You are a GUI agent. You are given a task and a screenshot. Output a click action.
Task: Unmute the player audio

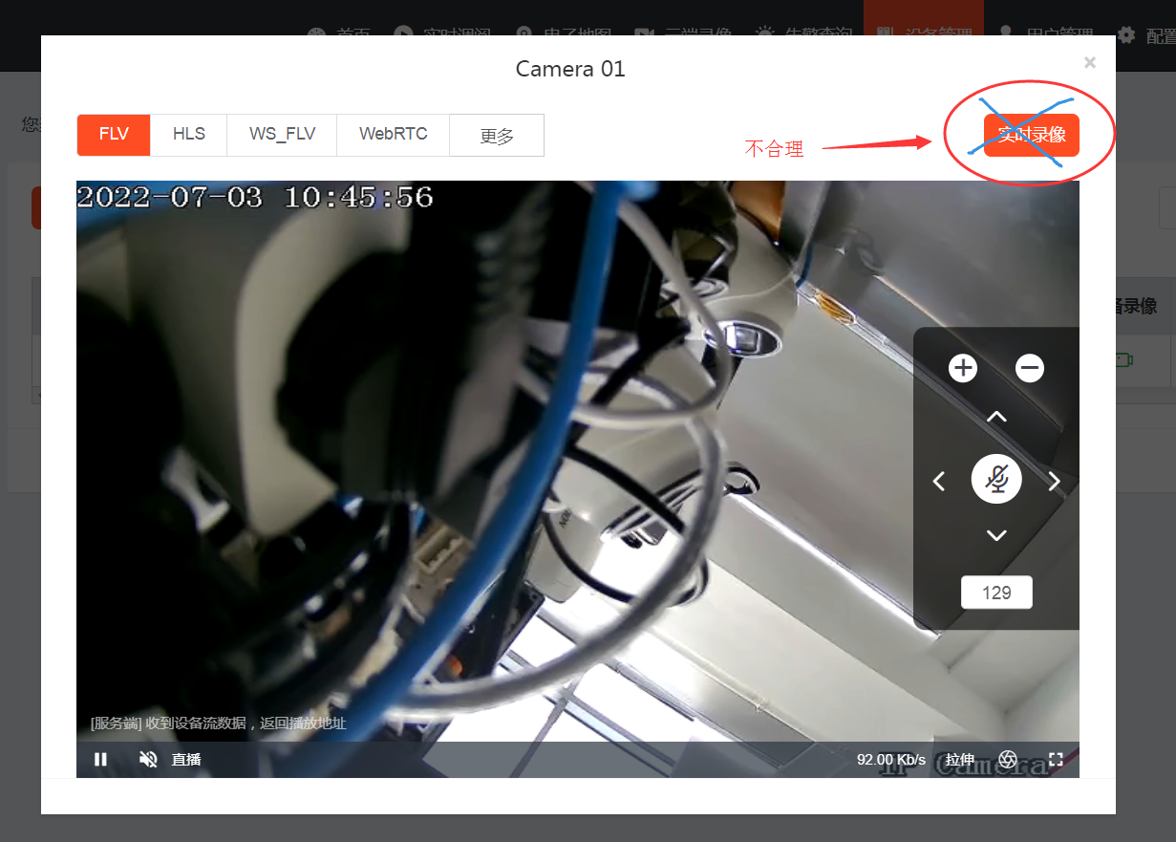[x=147, y=759]
